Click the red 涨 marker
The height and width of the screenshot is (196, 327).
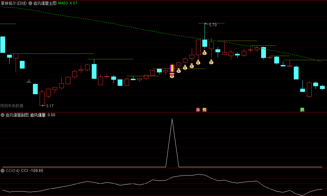click(198, 110)
